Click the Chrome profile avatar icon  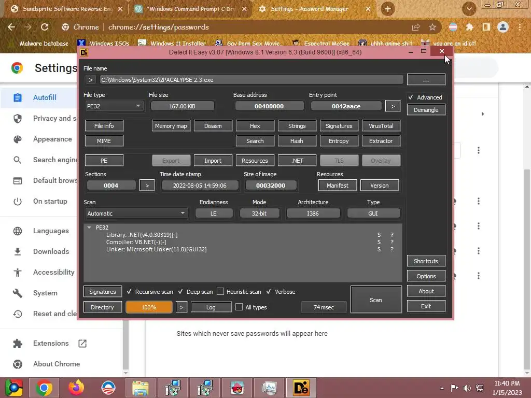[503, 27]
